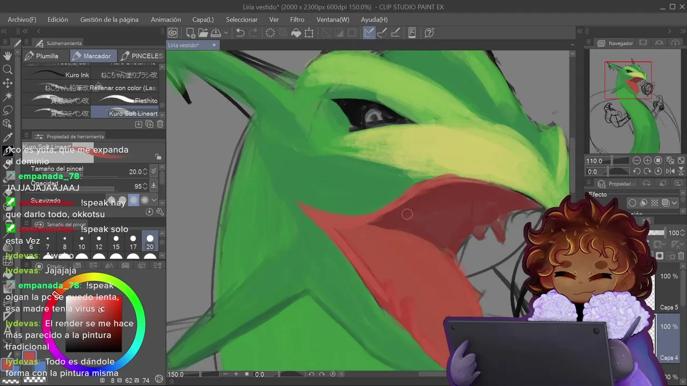Image resolution: width=687 pixels, height=386 pixels.
Task: Open opacity dynamics settings button
Action: point(154,186)
